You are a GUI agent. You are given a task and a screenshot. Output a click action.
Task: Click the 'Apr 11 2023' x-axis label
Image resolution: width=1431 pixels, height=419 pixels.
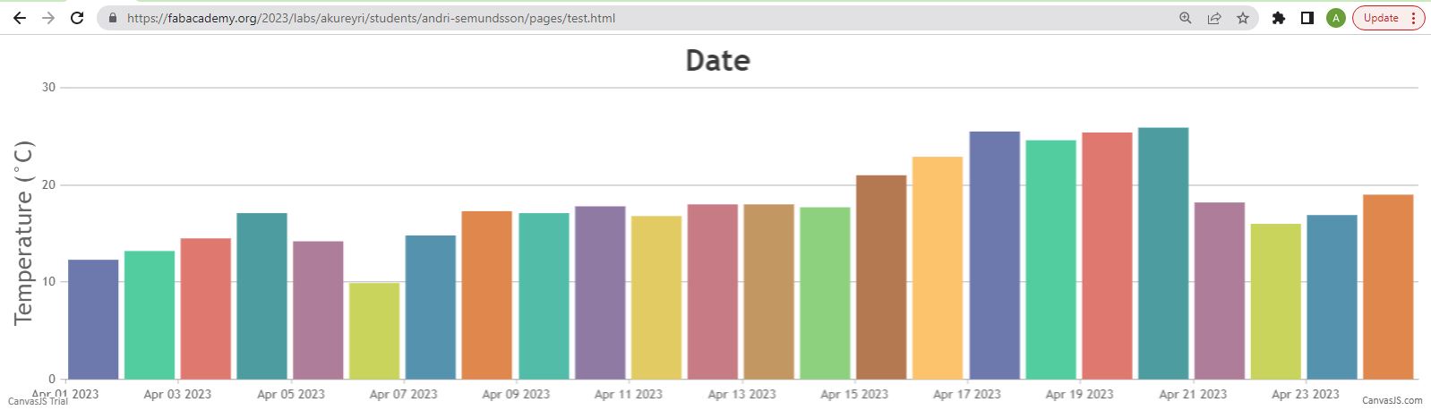[x=629, y=394]
